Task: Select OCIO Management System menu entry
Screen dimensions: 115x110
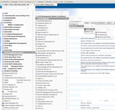Action: (x=19, y=53)
